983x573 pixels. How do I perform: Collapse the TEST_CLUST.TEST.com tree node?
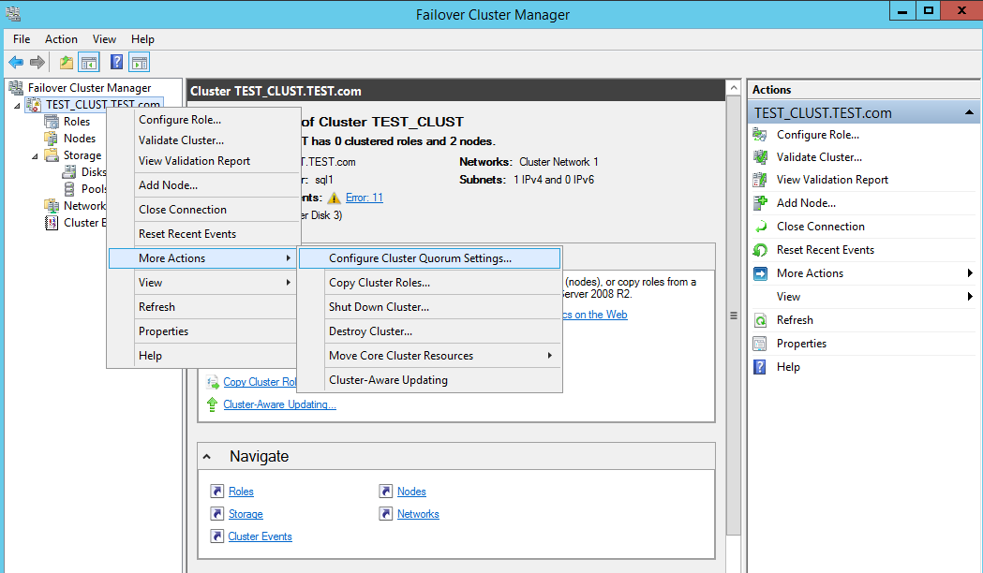(x=17, y=106)
